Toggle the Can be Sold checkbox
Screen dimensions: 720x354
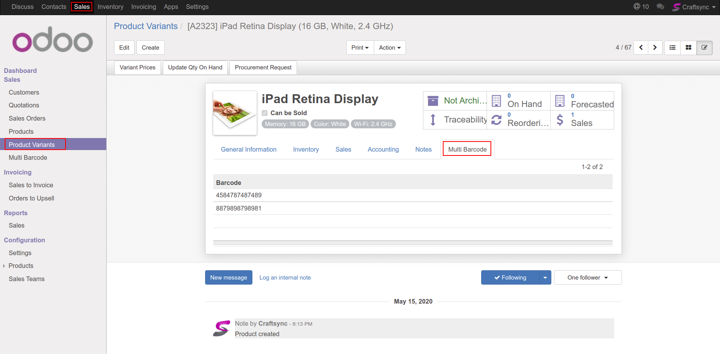pyautogui.click(x=265, y=113)
